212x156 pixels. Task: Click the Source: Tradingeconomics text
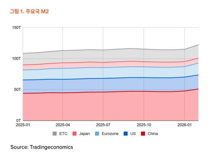(x=42, y=147)
